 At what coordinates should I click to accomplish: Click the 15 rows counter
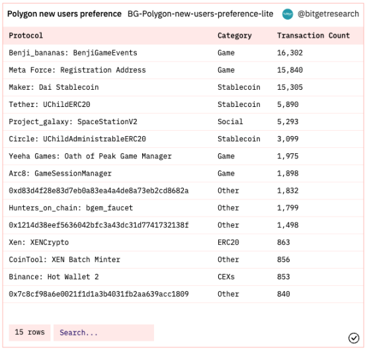(30, 332)
